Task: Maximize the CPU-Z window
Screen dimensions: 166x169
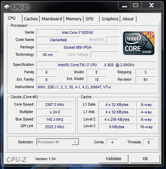Action: [136, 6]
